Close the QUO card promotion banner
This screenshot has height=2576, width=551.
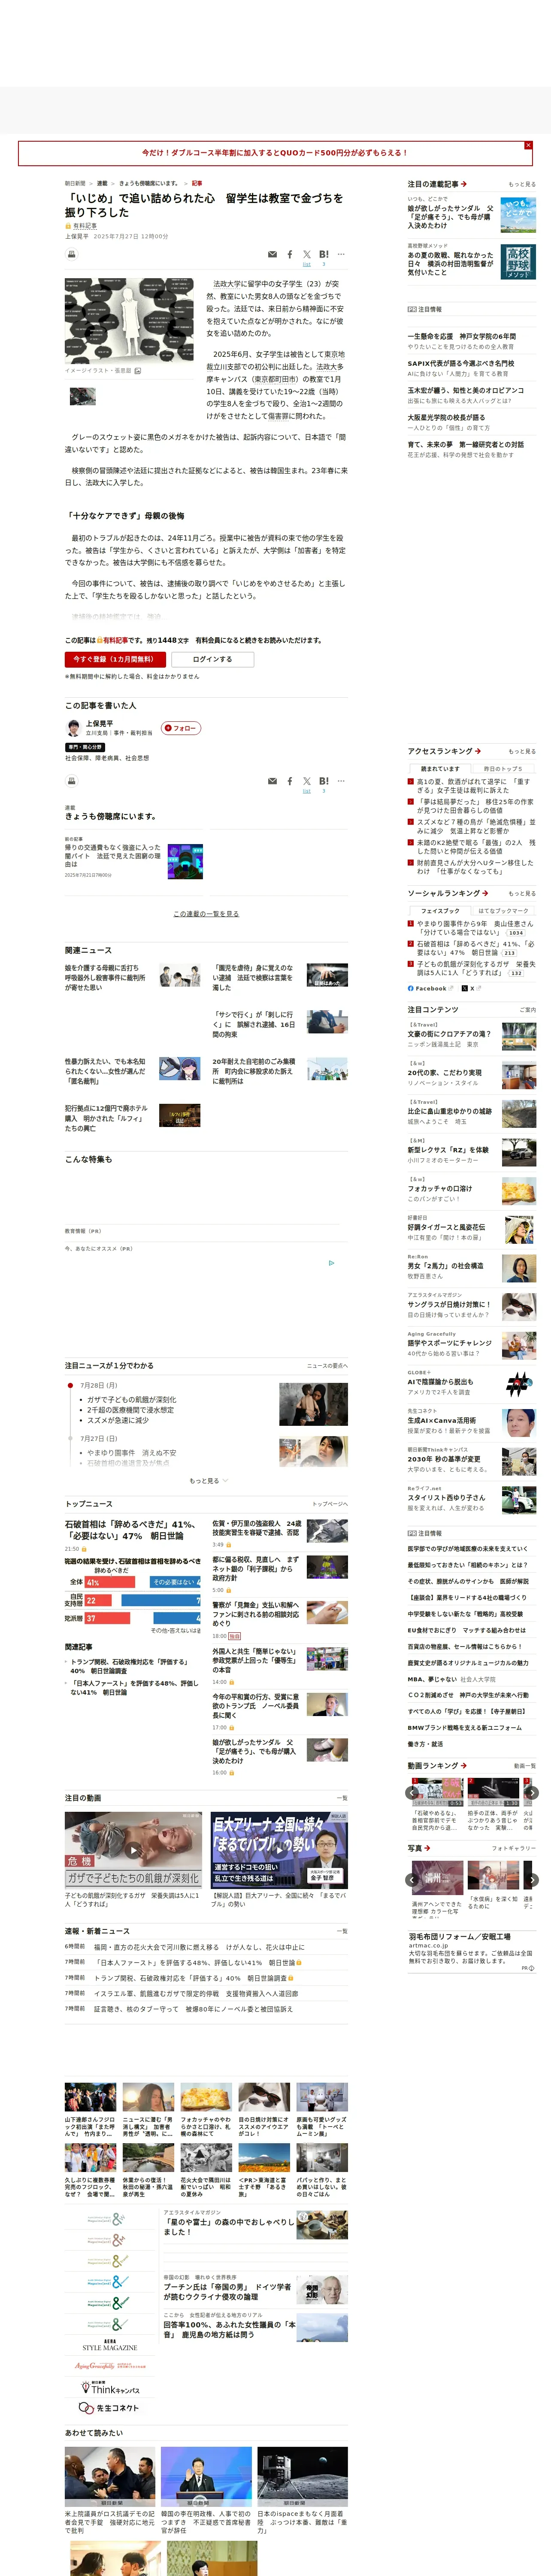click(x=528, y=146)
